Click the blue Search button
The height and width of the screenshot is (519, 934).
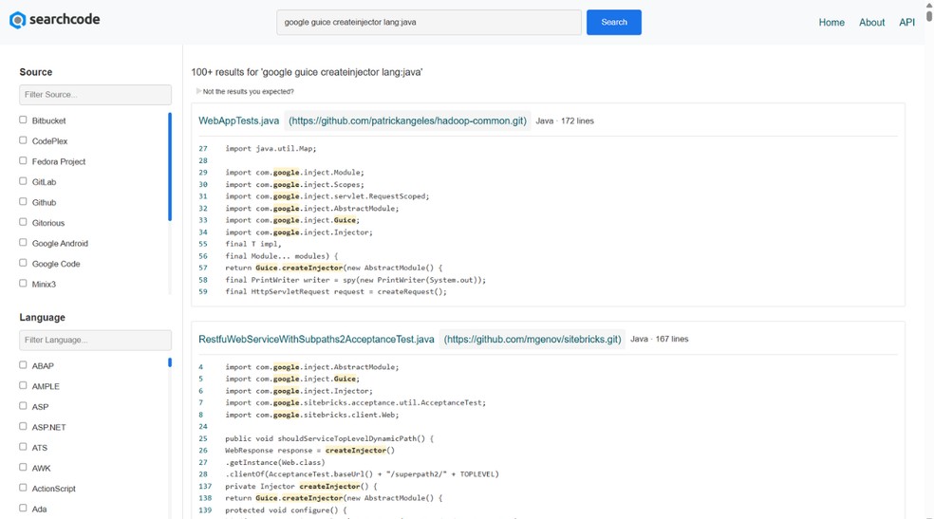pyautogui.click(x=613, y=22)
